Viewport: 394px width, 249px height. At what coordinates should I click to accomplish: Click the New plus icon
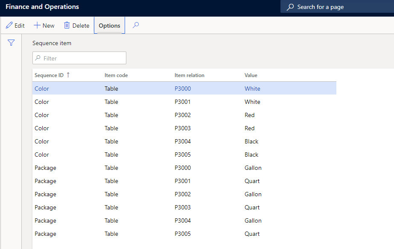pos(37,25)
